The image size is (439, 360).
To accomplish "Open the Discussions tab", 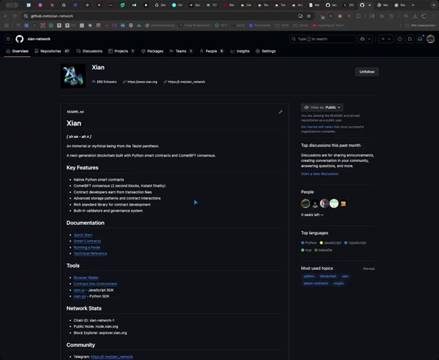I will [x=89, y=51].
